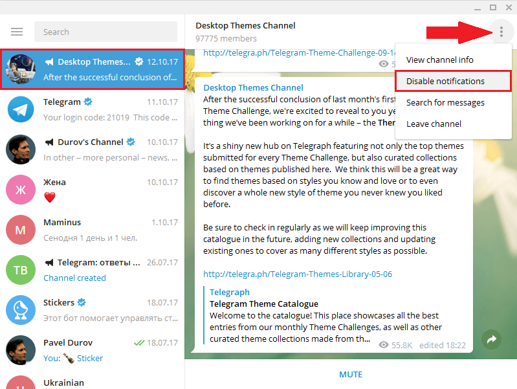Select Search for messages menu entry
517x389 pixels.
pos(454,103)
